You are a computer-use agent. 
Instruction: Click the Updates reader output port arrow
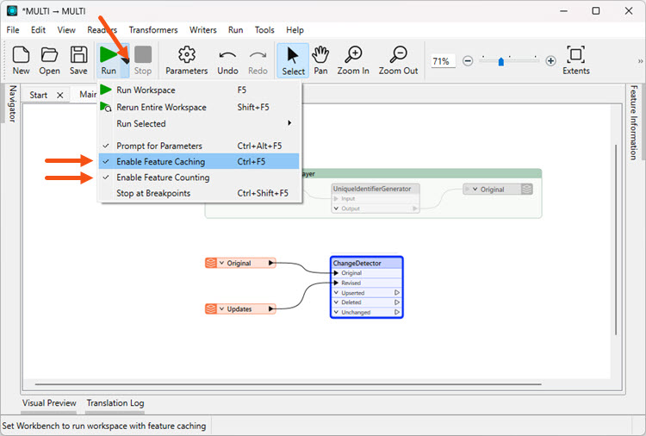[x=271, y=308]
